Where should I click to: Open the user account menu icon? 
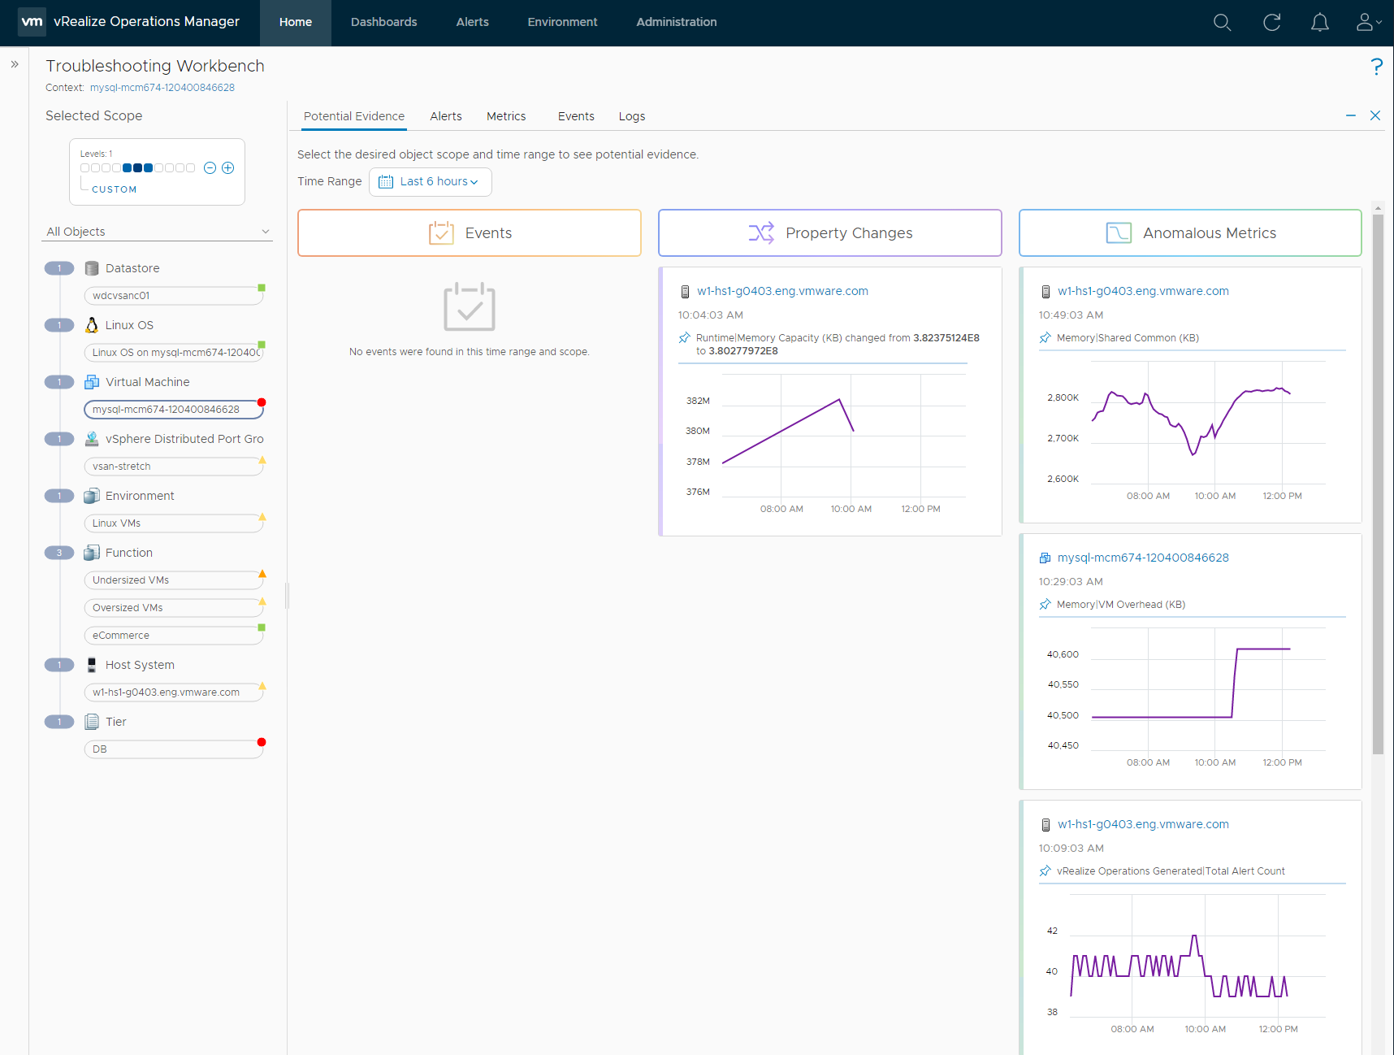[1368, 23]
